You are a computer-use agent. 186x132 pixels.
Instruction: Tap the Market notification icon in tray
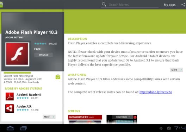pos(169,128)
